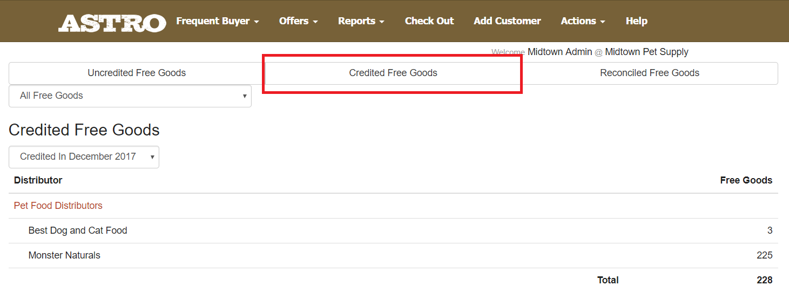Open the Frequent Buyer menu
Viewport: 789px width, 299px height.
tap(218, 21)
